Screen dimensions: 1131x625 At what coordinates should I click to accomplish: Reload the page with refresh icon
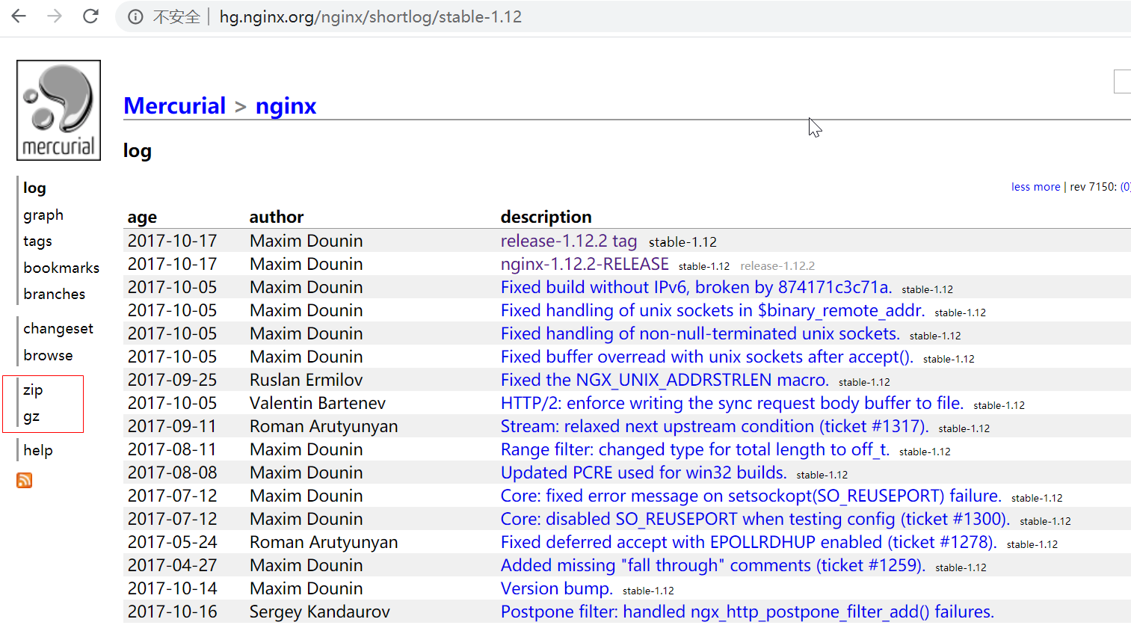[90, 16]
